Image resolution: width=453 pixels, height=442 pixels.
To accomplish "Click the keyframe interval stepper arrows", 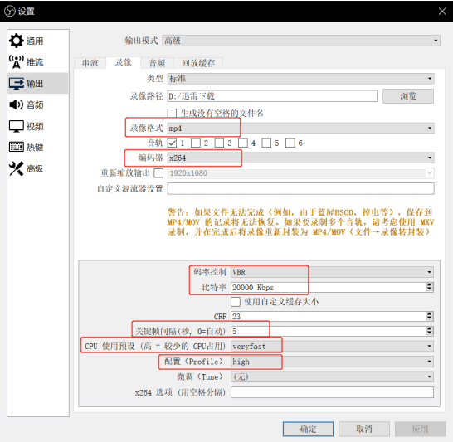I will tap(430, 331).
